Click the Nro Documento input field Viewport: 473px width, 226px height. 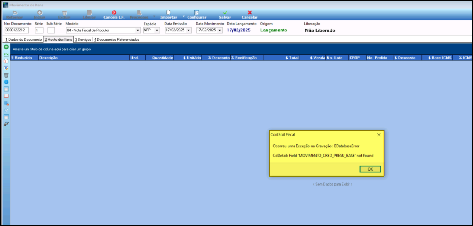[x=16, y=30]
